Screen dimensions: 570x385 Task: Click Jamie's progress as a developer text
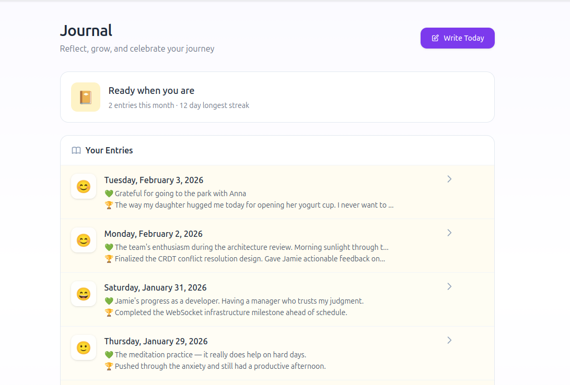[x=239, y=301]
